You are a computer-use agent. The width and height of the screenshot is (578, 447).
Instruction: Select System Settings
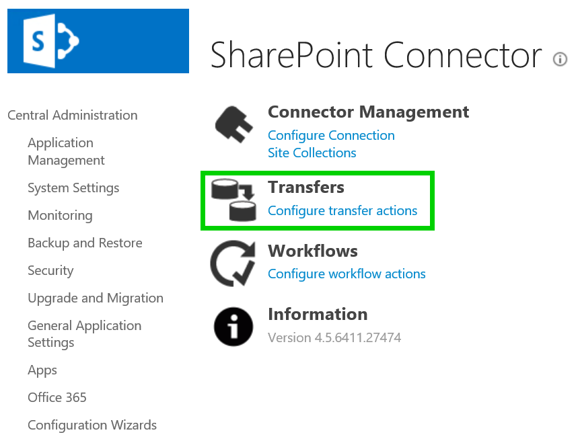tap(73, 188)
